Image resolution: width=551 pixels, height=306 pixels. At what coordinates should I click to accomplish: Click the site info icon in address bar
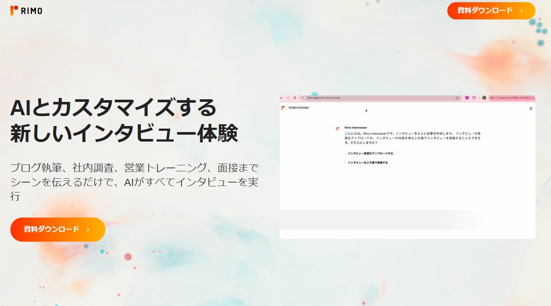point(303,98)
